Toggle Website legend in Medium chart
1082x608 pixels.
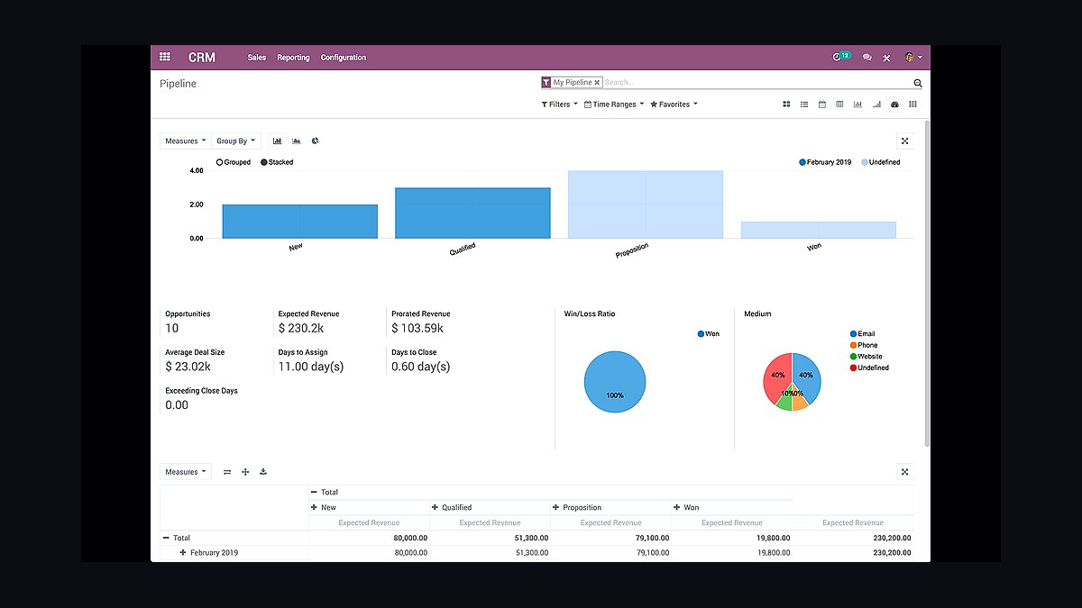[x=866, y=356]
